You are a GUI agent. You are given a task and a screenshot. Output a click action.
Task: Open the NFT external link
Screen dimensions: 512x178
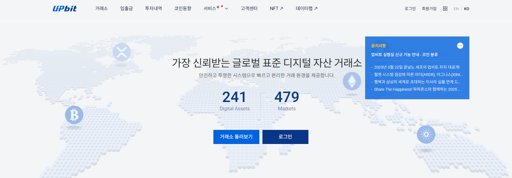point(277,9)
